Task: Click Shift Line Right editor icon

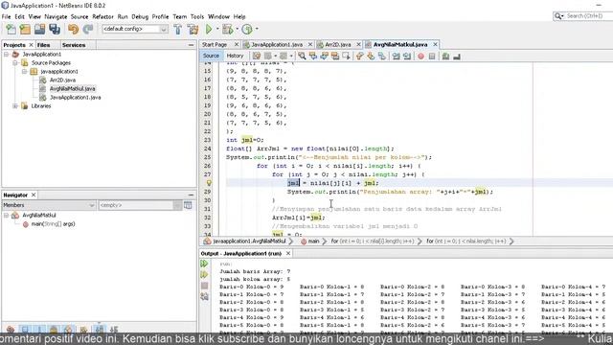Action: click(407, 56)
